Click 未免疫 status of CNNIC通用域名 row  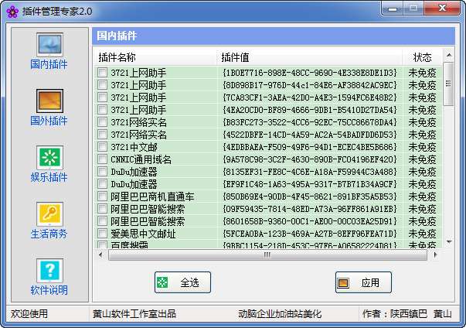coord(422,159)
